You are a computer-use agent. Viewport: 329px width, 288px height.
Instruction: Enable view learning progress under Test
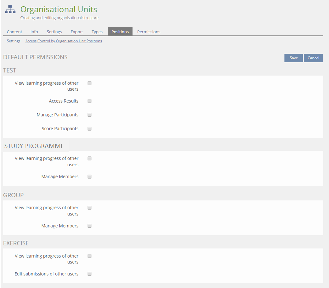(89, 83)
